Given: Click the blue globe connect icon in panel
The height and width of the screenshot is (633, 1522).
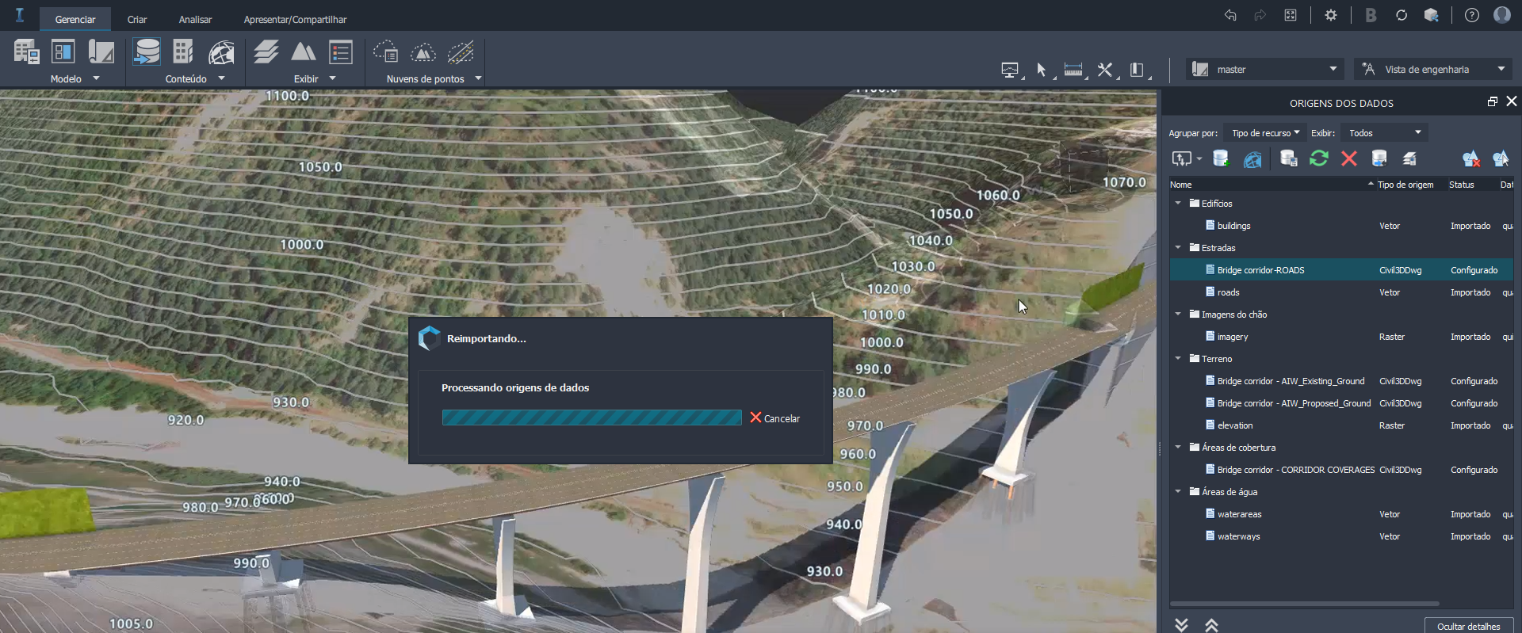Looking at the screenshot, I should (1252, 159).
